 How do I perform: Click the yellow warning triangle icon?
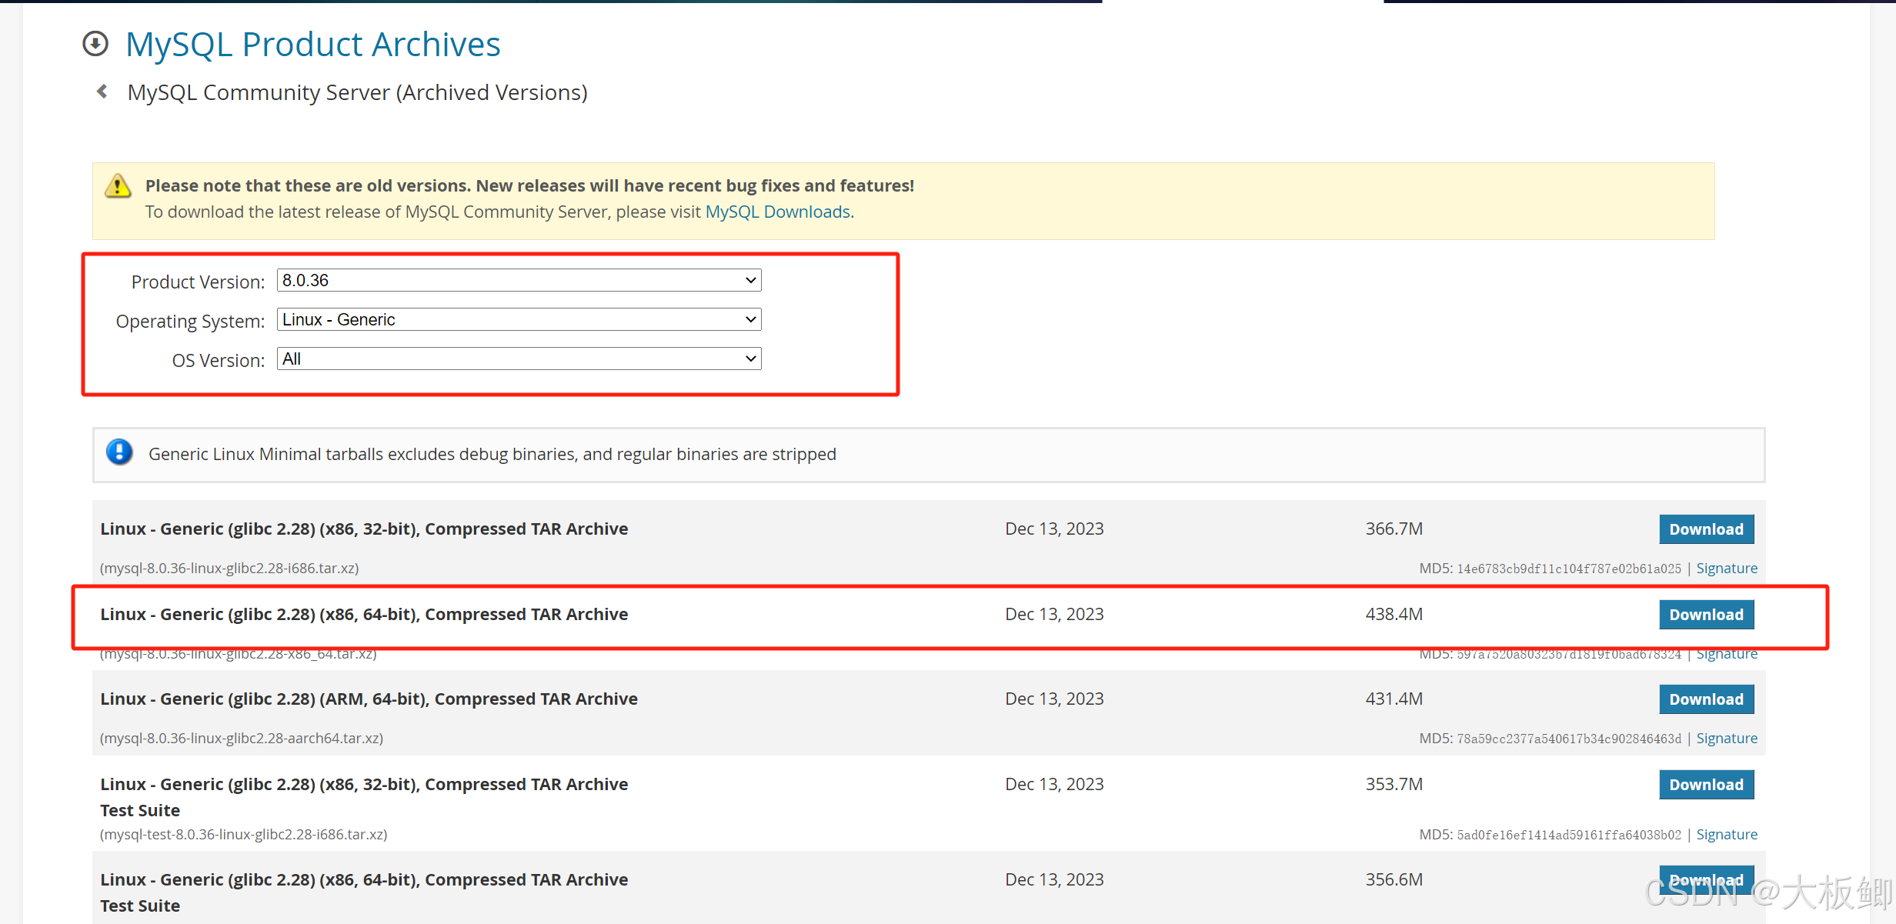tap(118, 185)
